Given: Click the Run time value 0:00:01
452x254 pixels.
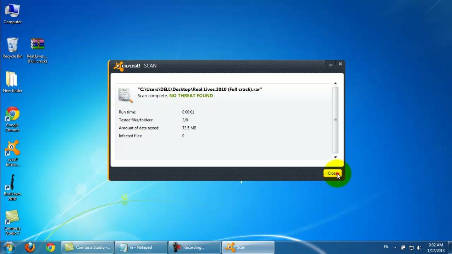Looking at the screenshot, I should (x=188, y=112).
